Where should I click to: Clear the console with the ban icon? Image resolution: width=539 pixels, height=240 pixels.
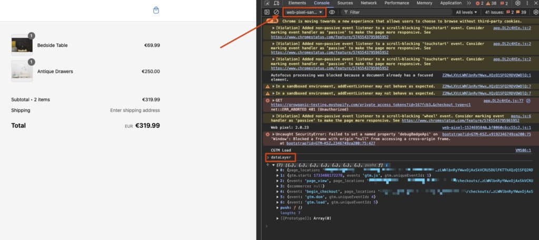pyautogui.click(x=276, y=12)
